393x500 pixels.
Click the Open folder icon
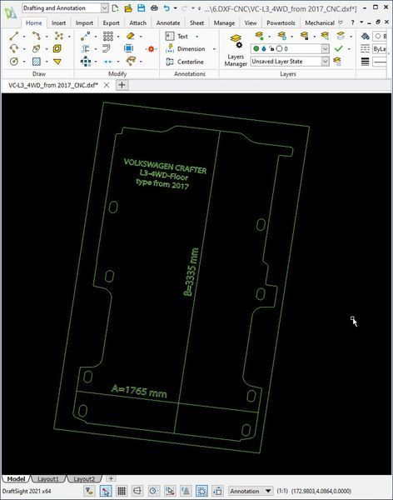[128, 8]
